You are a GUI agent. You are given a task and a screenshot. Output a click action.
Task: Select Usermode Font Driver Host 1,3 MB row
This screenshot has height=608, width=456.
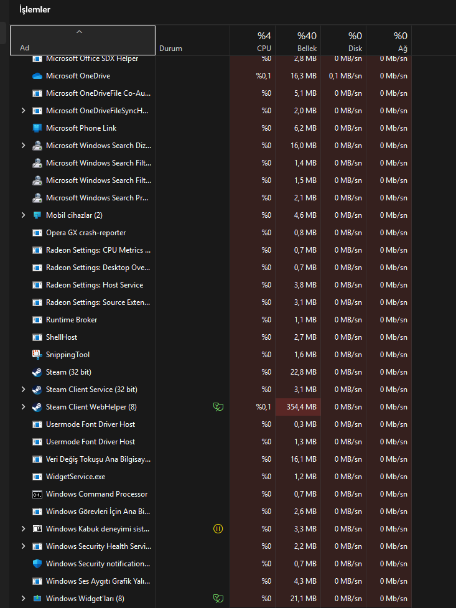[x=210, y=442]
